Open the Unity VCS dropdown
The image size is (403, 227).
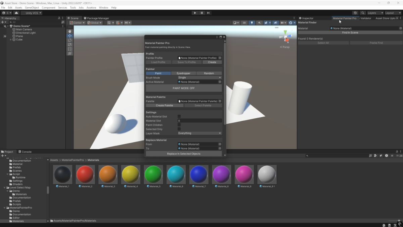click(x=32, y=13)
